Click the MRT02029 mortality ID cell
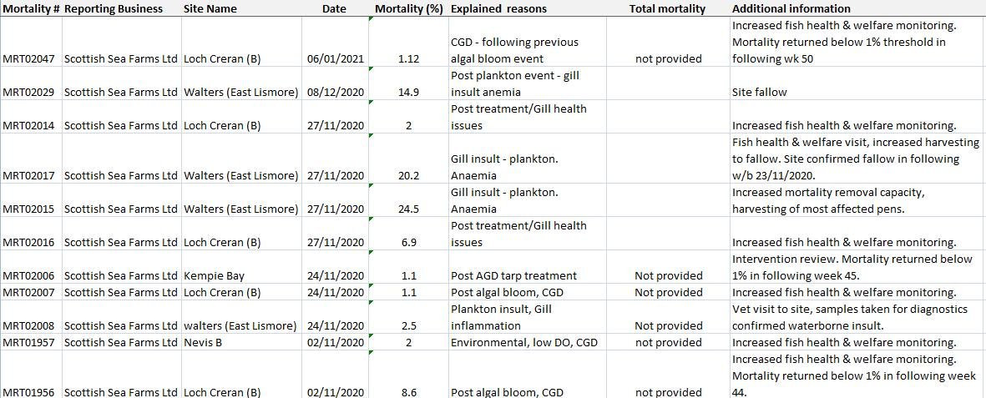Viewport: 986px width, 398px height. 29,92
